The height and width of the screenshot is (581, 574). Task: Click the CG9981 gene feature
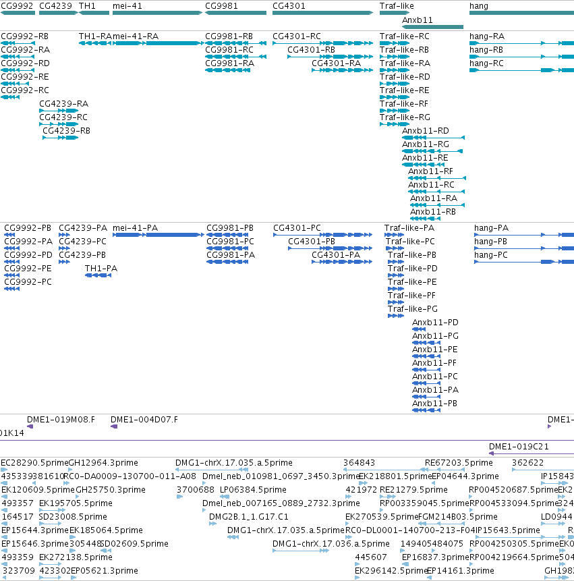click(x=235, y=13)
